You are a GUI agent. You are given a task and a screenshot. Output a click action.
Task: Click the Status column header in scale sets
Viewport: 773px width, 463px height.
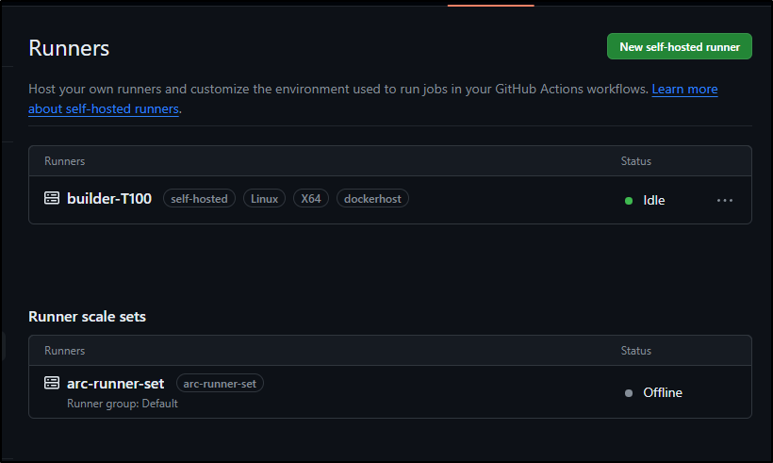tap(636, 351)
